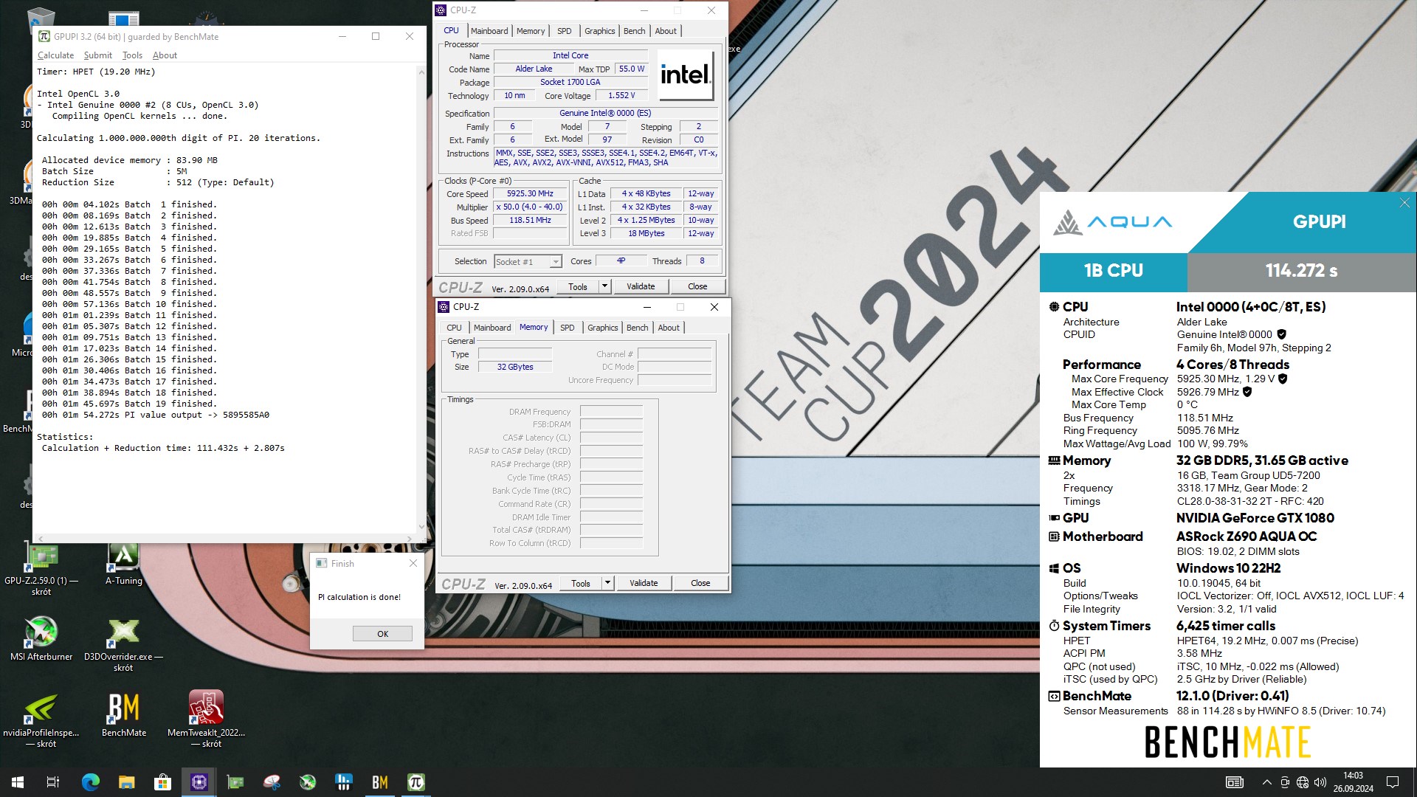This screenshot has height=797, width=1417.
Task: Open Graphics tab in the upper CPU-Z window
Action: 599,31
